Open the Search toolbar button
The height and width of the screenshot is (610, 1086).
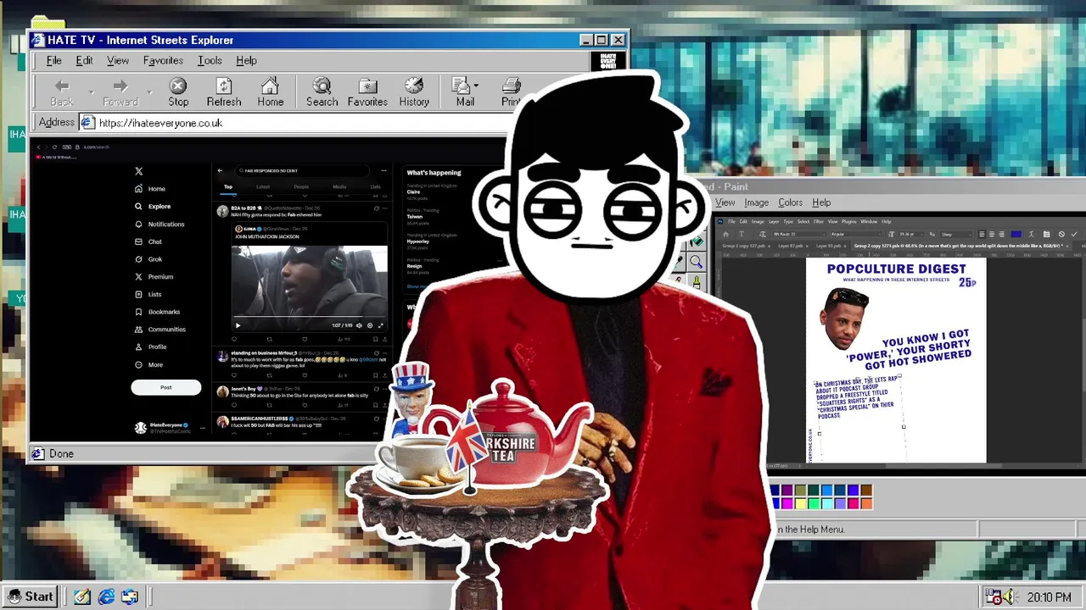[322, 92]
